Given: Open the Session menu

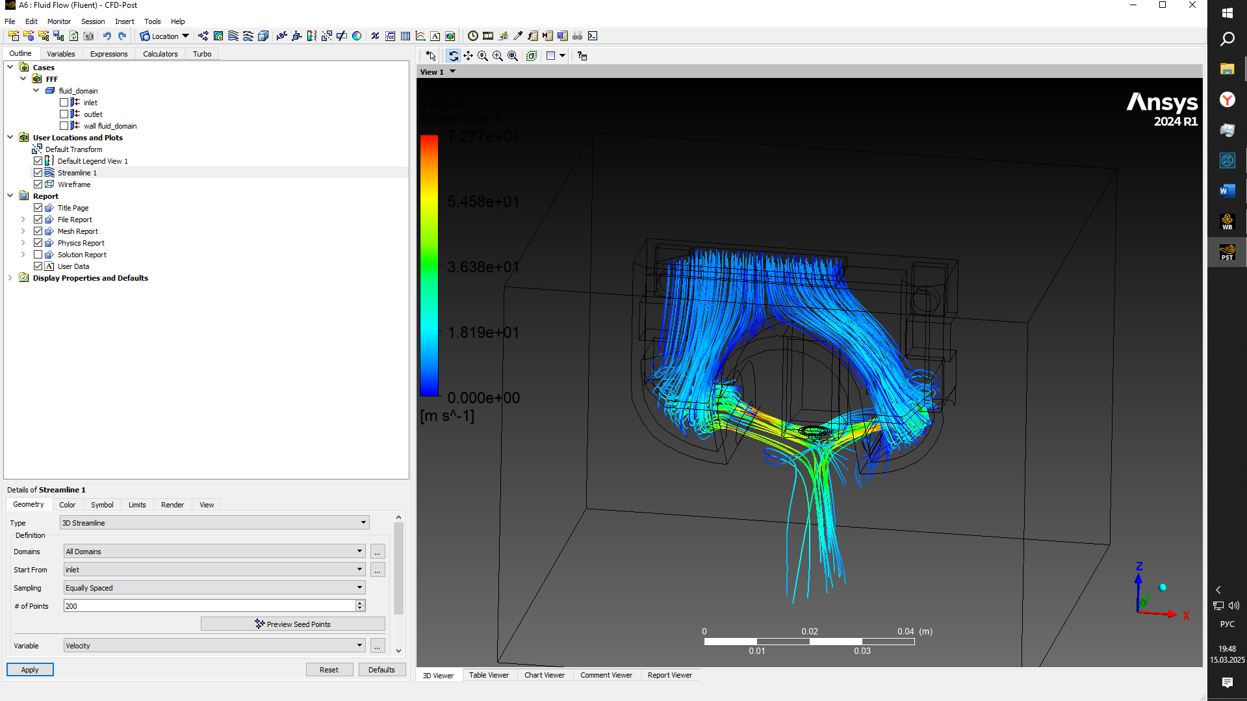Looking at the screenshot, I should (x=93, y=21).
